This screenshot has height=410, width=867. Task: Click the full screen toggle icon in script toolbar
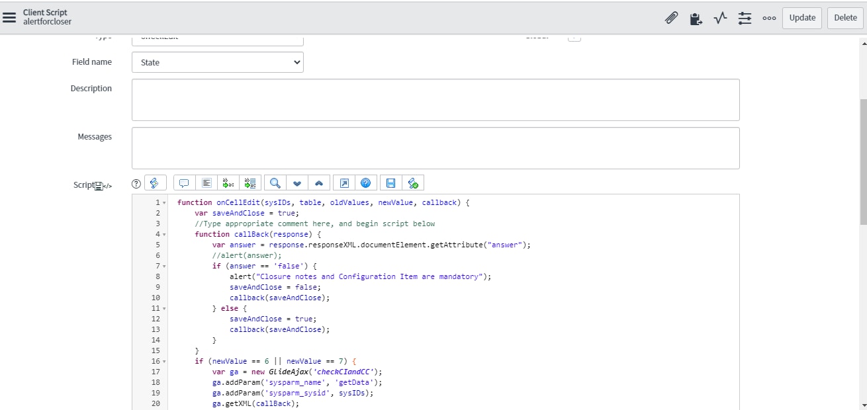click(x=343, y=183)
